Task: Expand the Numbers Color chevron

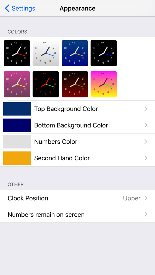Action: point(146,142)
